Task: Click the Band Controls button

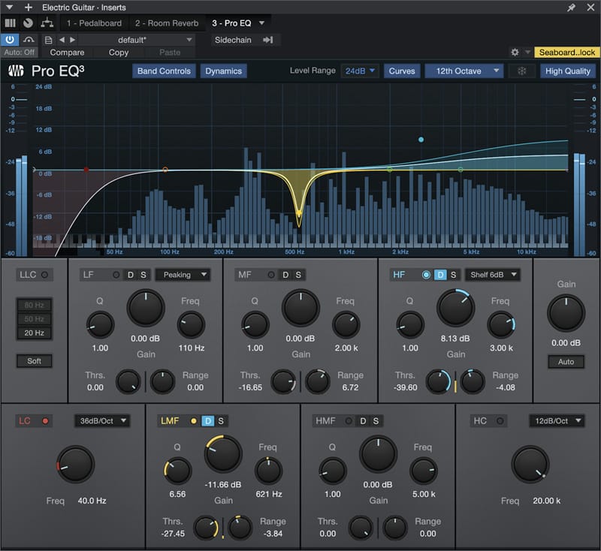Action: (164, 71)
